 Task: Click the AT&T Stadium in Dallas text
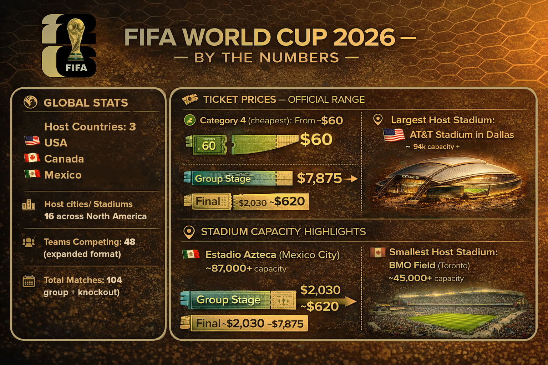click(x=462, y=135)
